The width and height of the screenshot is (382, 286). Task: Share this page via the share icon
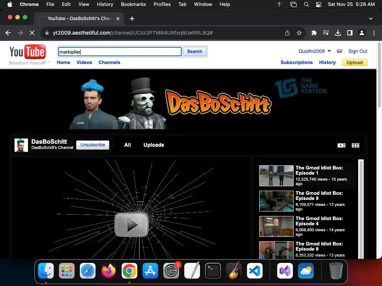coord(287,33)
